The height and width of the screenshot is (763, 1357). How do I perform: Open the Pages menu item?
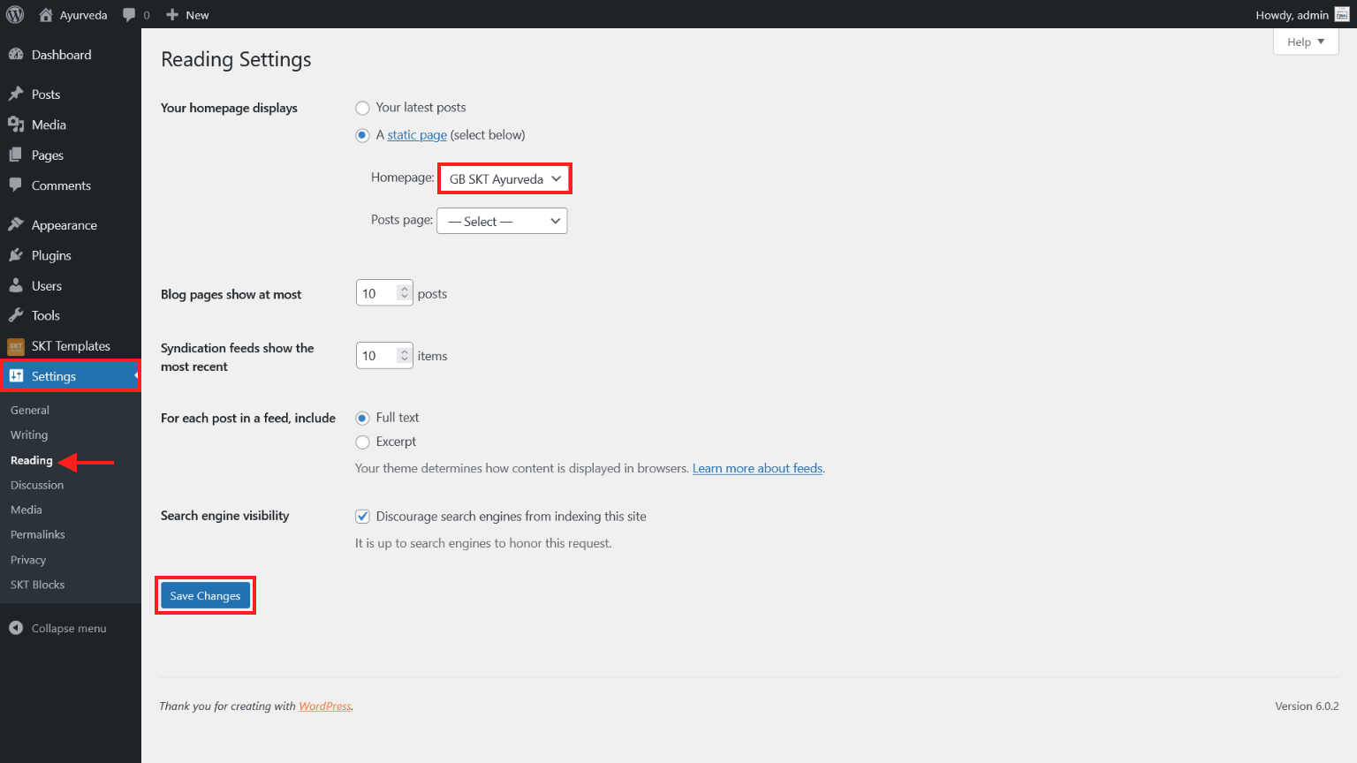coord(71,155)
